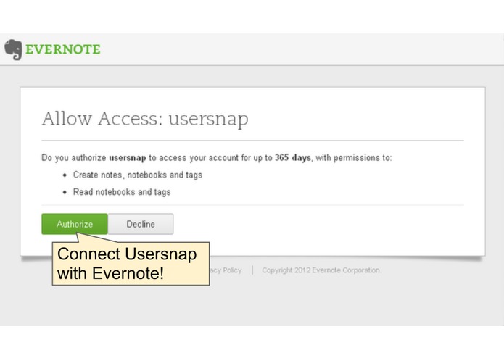Click the 'Read notebooks and tags' item
504x358 pixels.
(122, 192)
